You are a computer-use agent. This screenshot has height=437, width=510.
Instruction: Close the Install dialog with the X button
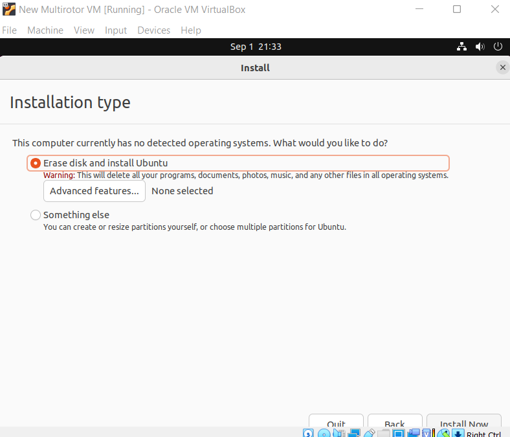[x=502, y=67]
